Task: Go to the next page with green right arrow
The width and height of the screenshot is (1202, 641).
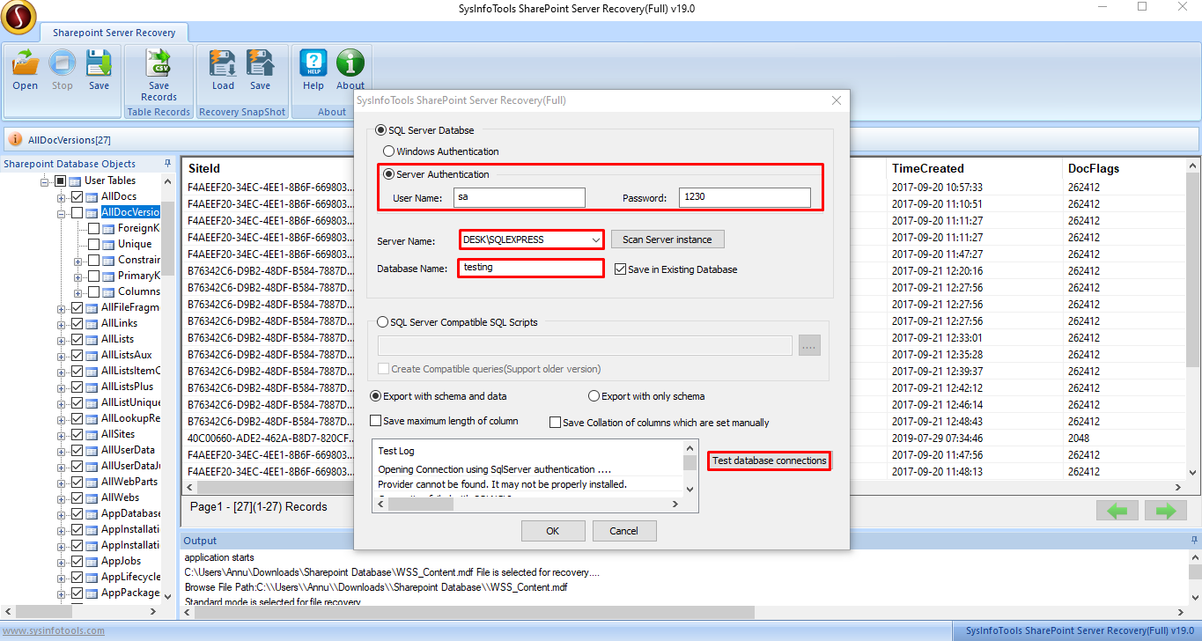Action: (x=1166, y=511)
